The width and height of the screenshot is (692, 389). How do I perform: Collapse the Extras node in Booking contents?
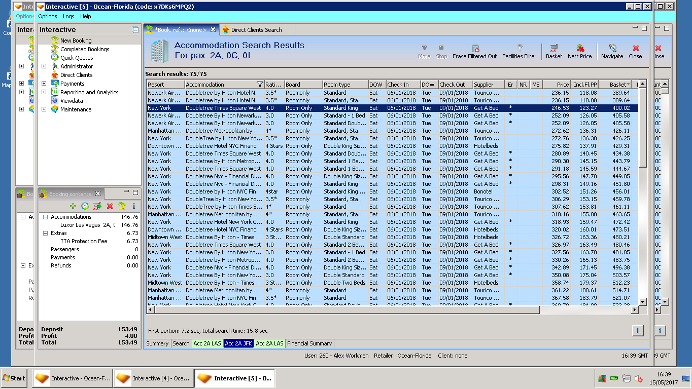[45, 233]
